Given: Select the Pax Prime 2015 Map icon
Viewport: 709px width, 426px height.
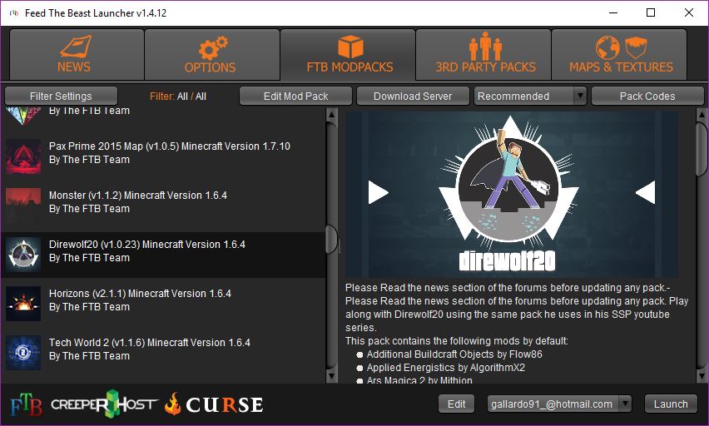Looking at the screenshot, I should click(x=23, y=156).
